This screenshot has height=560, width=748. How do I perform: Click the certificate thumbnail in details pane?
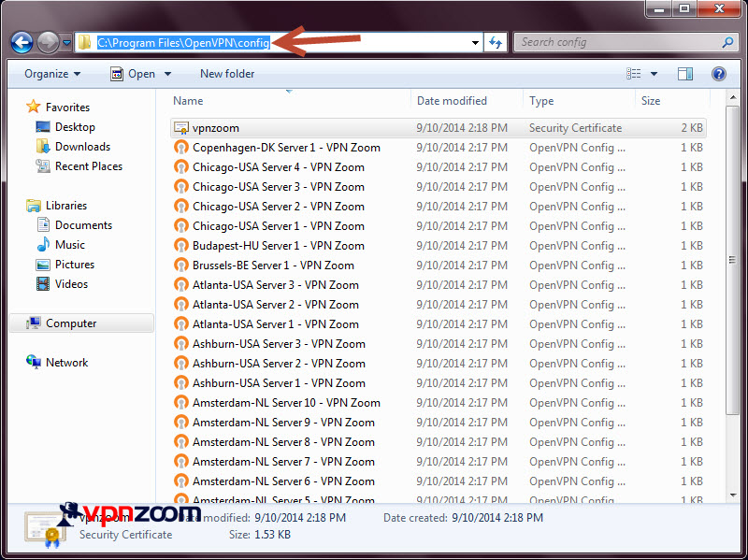44,529
